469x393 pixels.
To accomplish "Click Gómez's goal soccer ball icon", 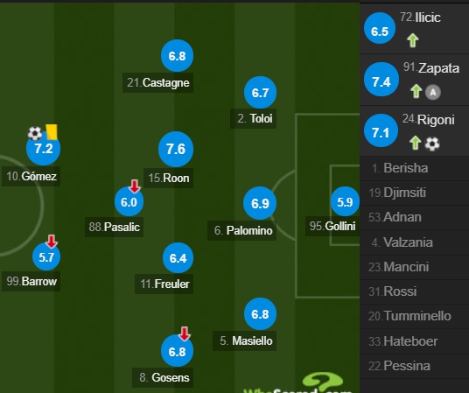I will coord(35,133).
